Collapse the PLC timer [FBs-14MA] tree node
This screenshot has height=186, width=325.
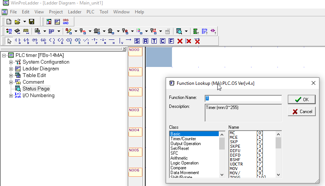click(x=4, y=55)
